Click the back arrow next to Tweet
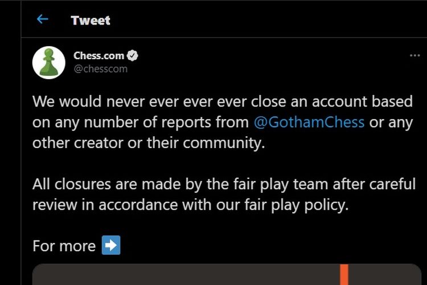 pyautogui.click(x=42, y=19)
